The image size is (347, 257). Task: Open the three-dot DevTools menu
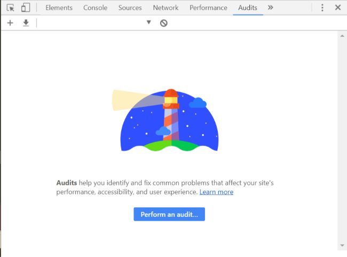pos(322,8)
